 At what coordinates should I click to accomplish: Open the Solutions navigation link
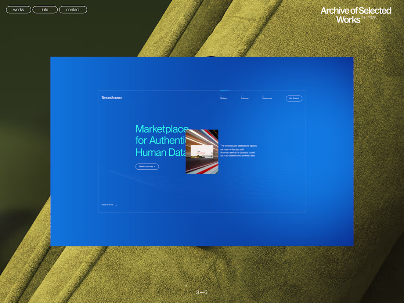tap(244, 98)
